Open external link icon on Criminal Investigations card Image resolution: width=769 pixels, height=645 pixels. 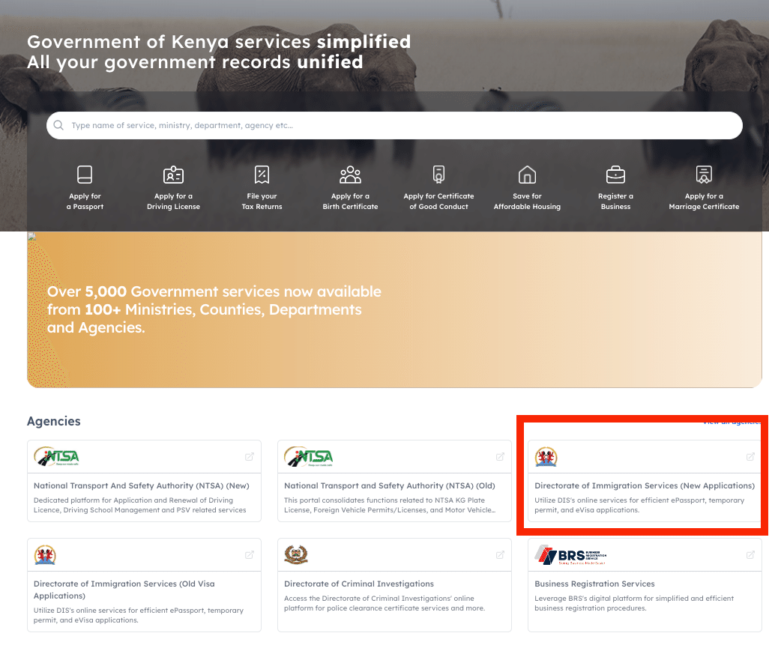[500, 555]
